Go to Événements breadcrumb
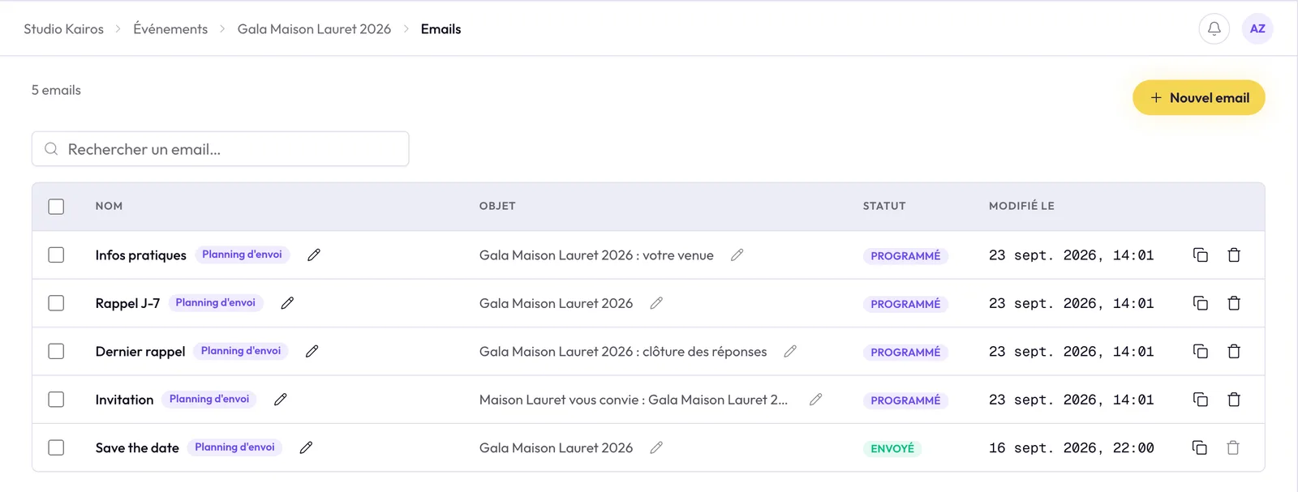 click(x=170, y=29)
